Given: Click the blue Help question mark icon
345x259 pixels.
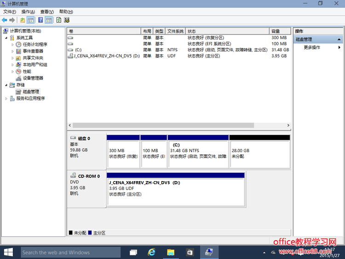Looking at the screenshot, I should tap(40, 20).
